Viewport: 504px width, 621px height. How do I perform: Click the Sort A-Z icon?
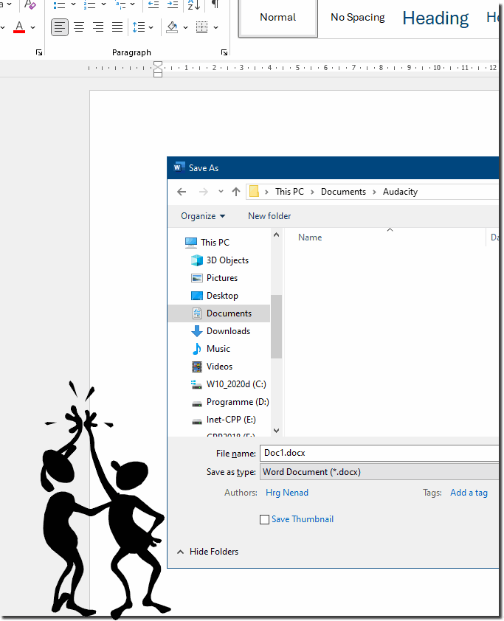(x=193, y=4)
